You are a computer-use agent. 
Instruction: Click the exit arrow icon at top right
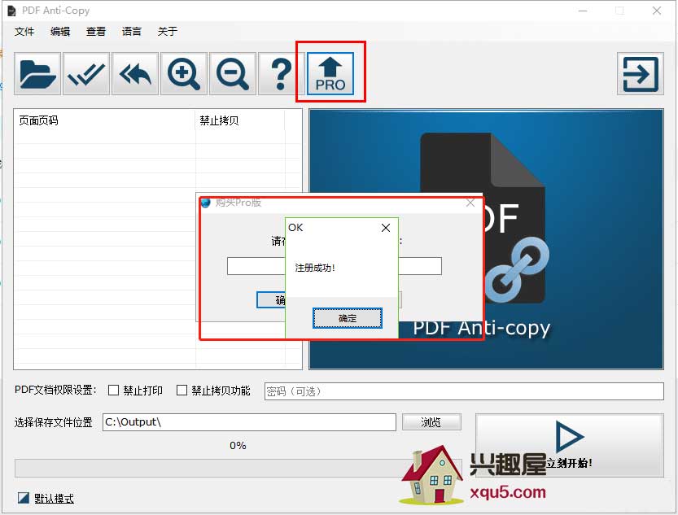pos(641,74)
